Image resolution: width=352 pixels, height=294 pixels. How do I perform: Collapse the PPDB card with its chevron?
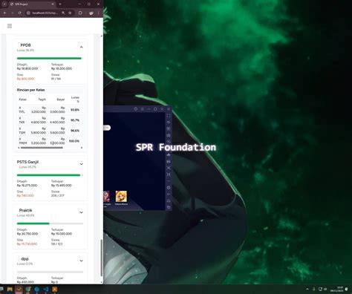tap(81, 47)
